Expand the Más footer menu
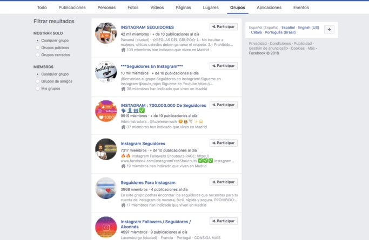This screenshot has height=240, width=369. [x=311, y=49]
